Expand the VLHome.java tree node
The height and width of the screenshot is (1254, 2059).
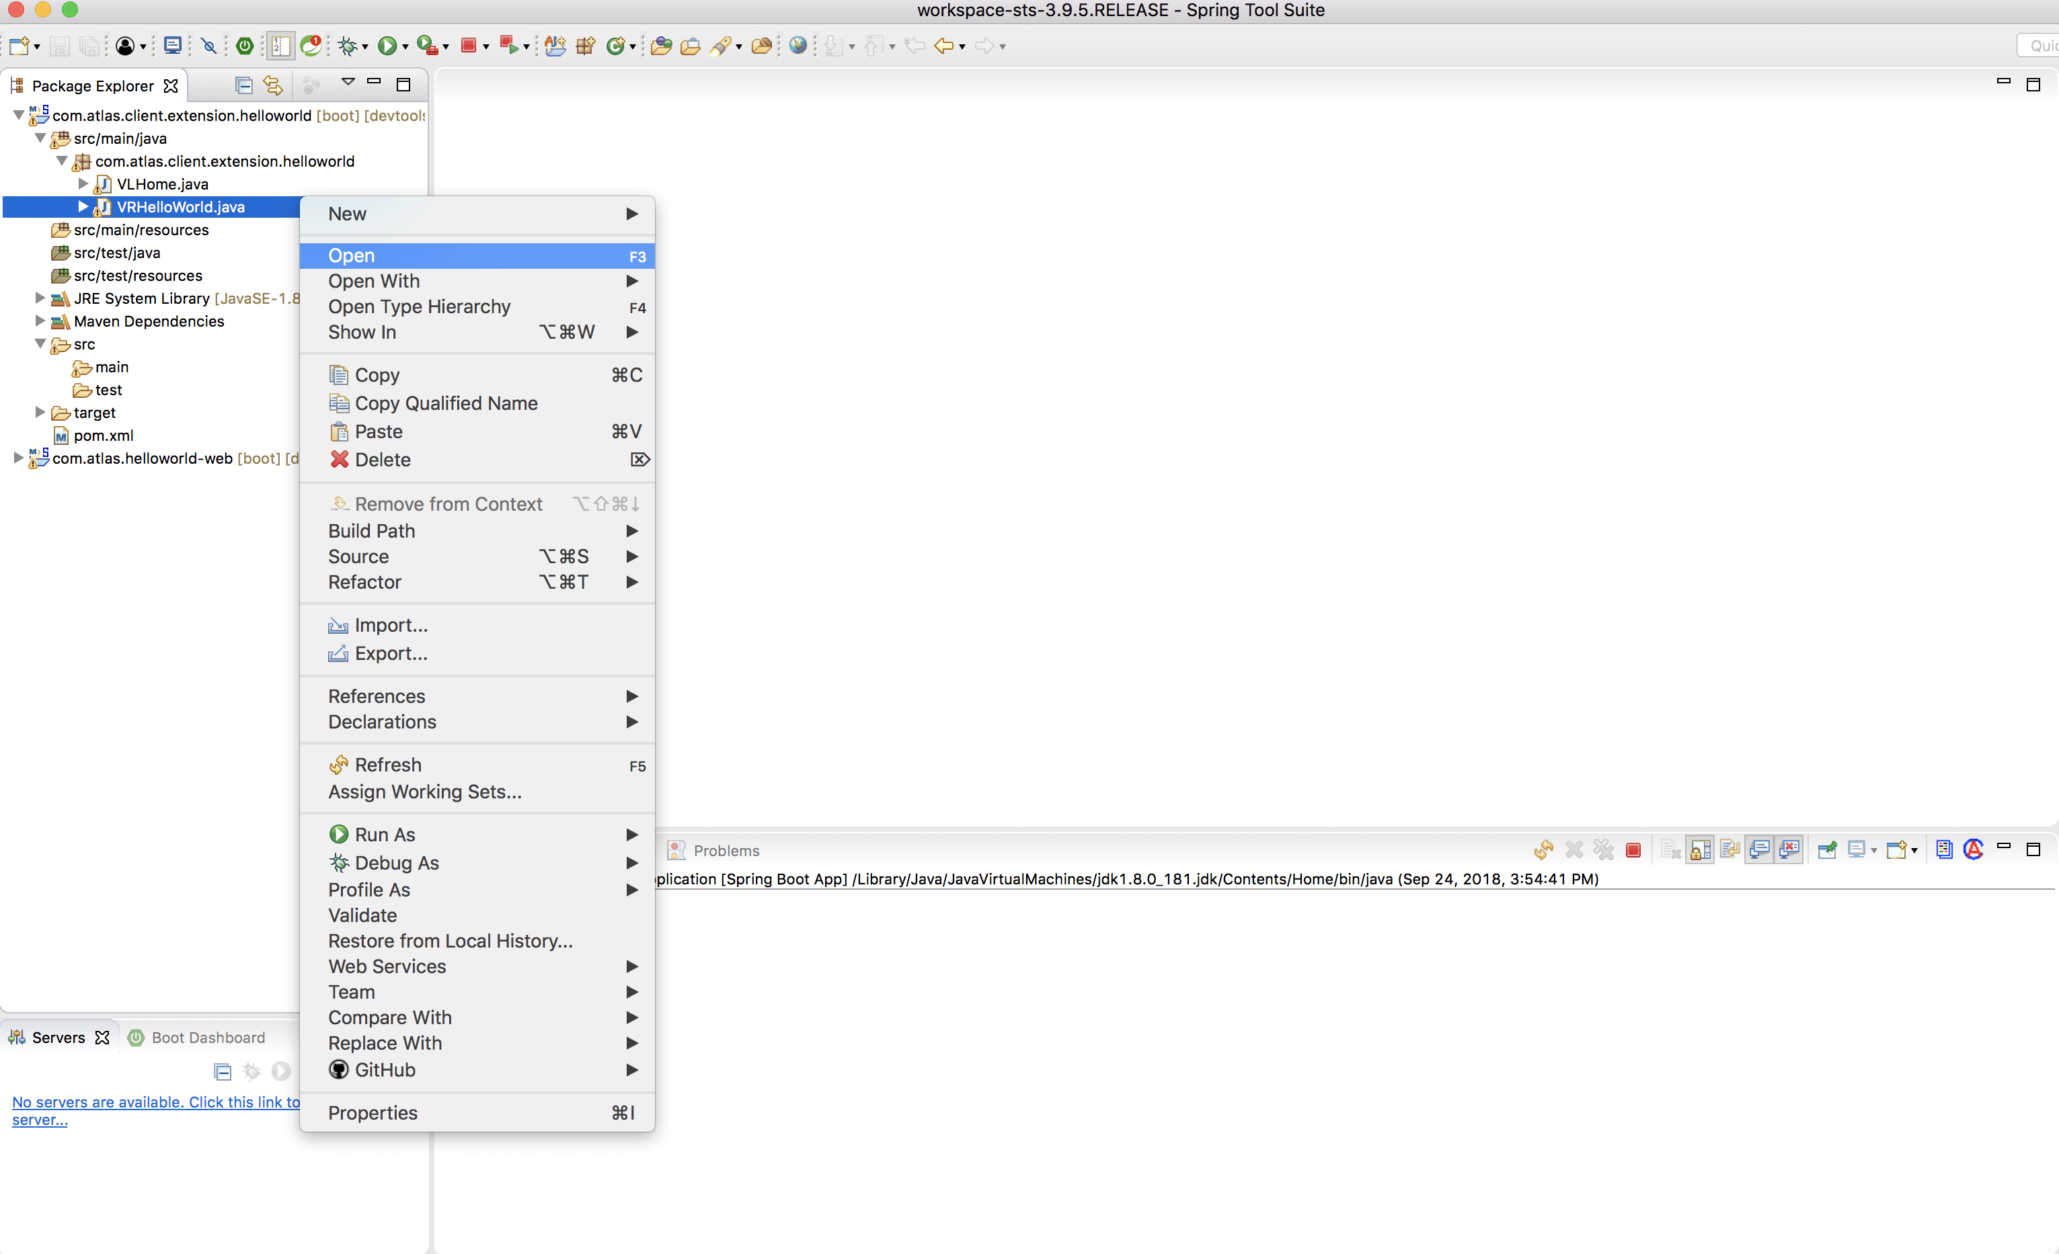point(83,183)
